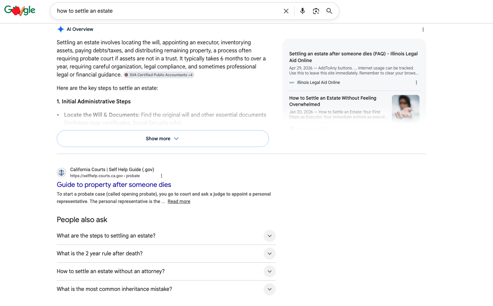Click California Courts scales favicon
This screenshot has width=493, height=306.
pos(61,172)
